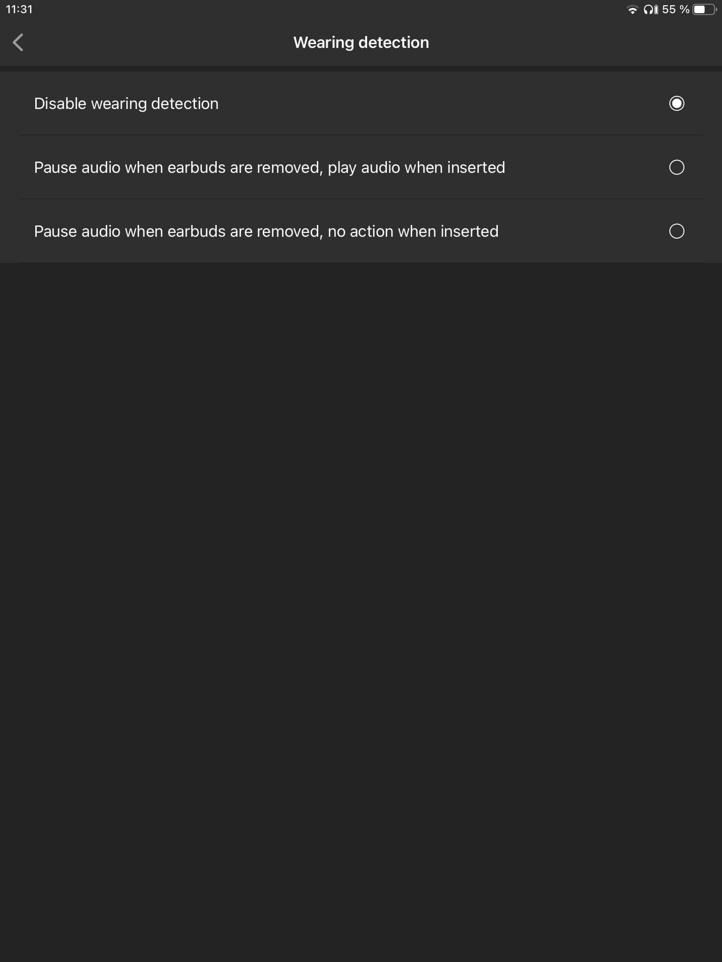
Task: Tap the empty dark area below options
Action: [x=361, y=611]
